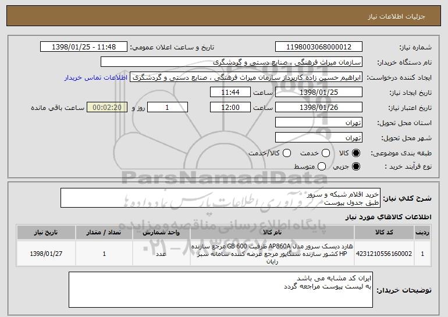Click the واحد شمارش column header

161,233
